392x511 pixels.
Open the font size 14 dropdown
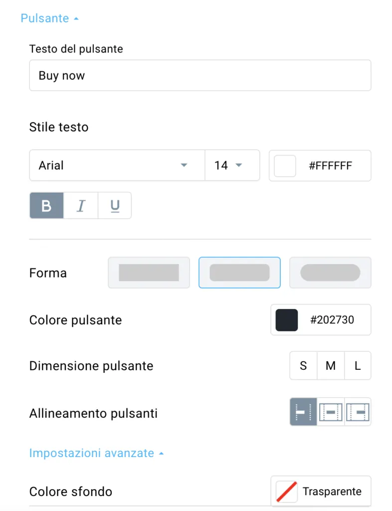coord(232,165)
